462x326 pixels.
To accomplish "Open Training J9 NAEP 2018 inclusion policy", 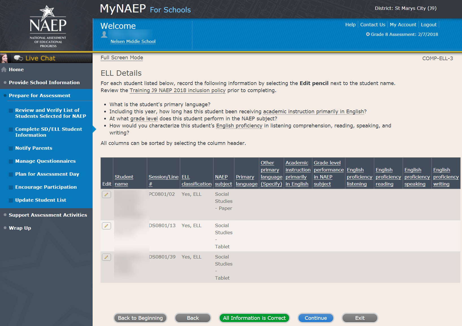I will click(178, 90).
